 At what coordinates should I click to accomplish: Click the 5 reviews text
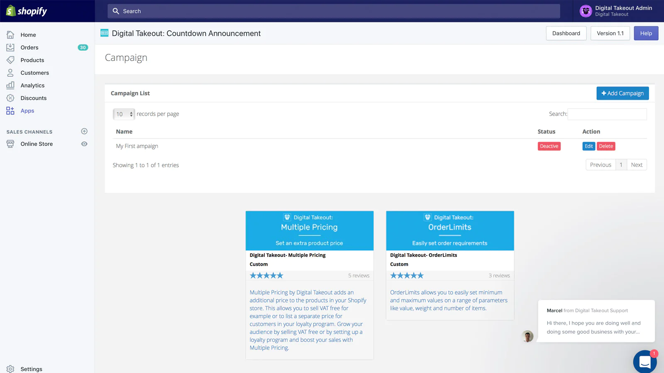point(359,276)
